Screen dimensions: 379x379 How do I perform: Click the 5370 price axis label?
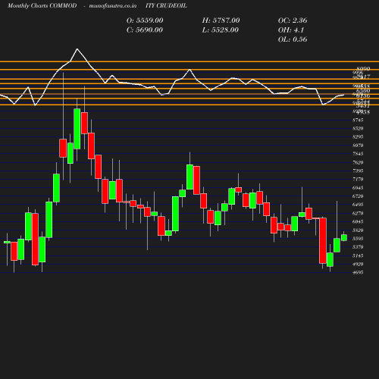[x=358, y=247]
